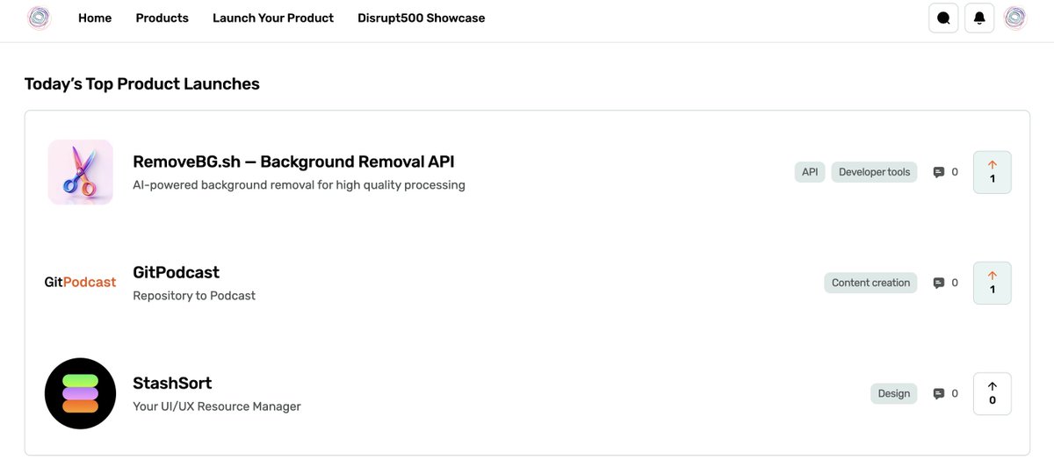Open the notifications bell
The height and width of the screenshot is (467, 1054).
point(979,18)
